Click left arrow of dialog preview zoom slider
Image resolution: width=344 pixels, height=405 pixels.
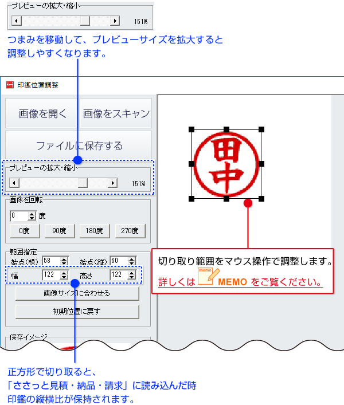coord(14,183)
